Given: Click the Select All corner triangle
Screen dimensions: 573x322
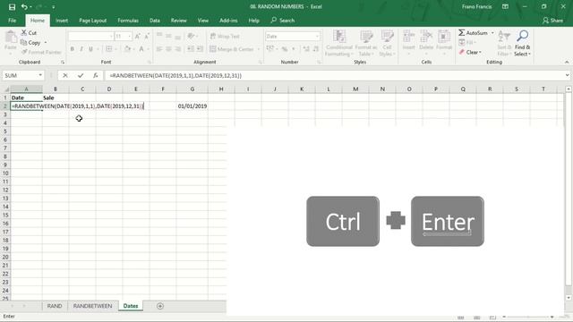Looking at the screenshot, I should 5,89.
